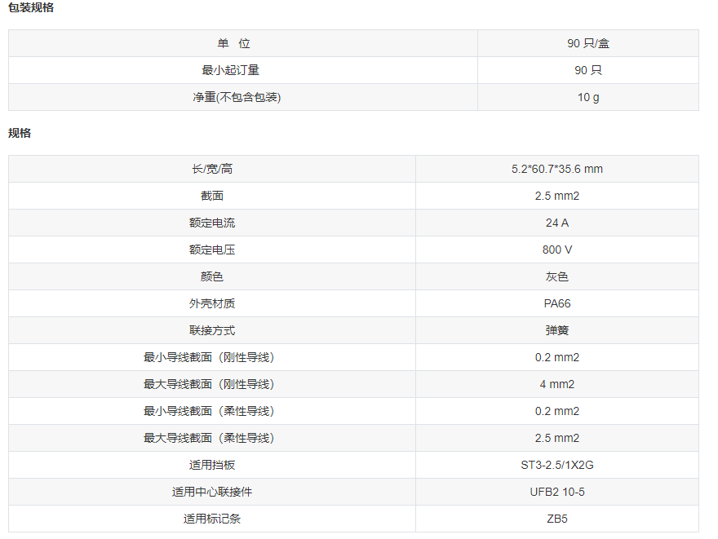Select the ST3-2.5/1X2G end plate value
The height and width of the screenshot is (539, 718).
pyautogui.click(x=556, y=465)
